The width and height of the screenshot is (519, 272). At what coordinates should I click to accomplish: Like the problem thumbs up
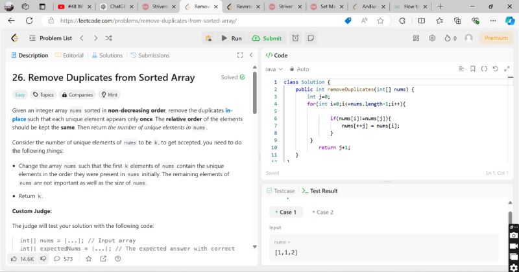[x=23, y=259]
